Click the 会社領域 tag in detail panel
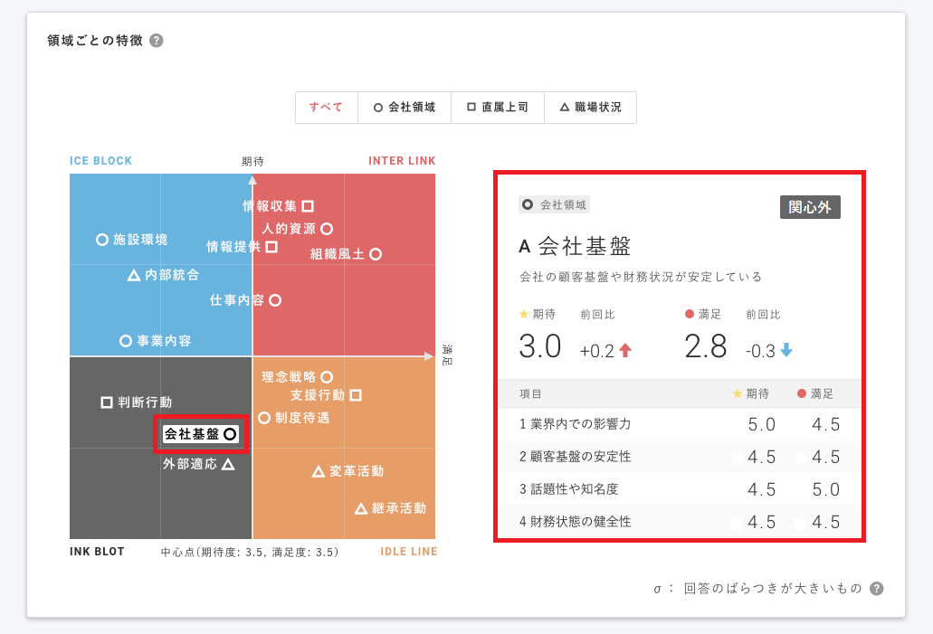Image resolution: width=933 pixels, height=634 pixels. 554,205
